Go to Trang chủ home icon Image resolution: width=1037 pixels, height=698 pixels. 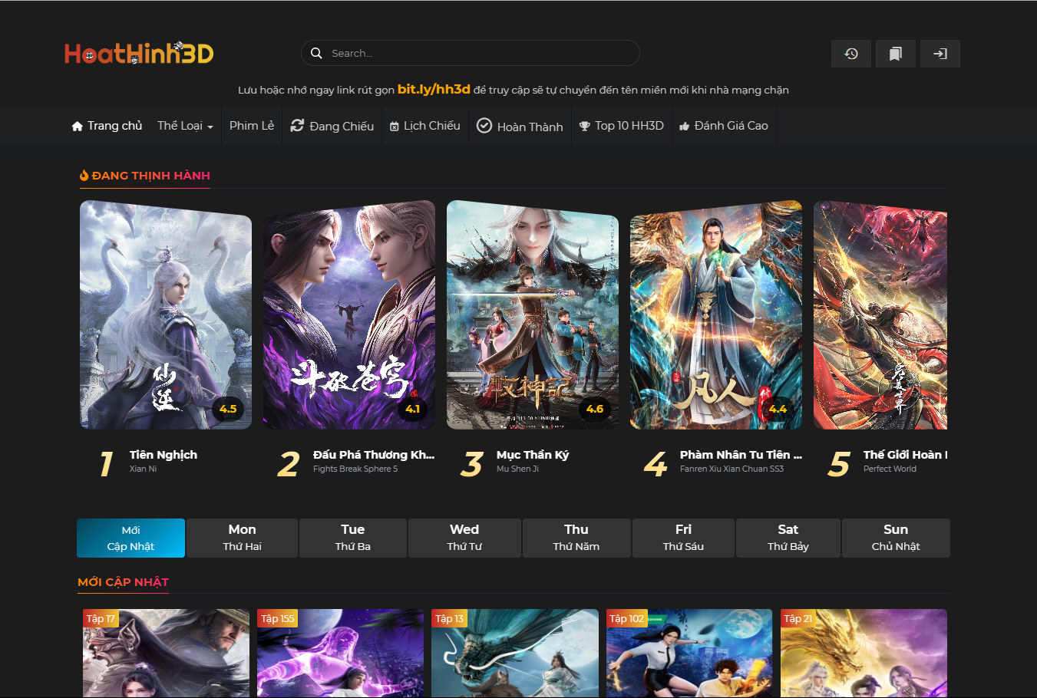[78, 127]
